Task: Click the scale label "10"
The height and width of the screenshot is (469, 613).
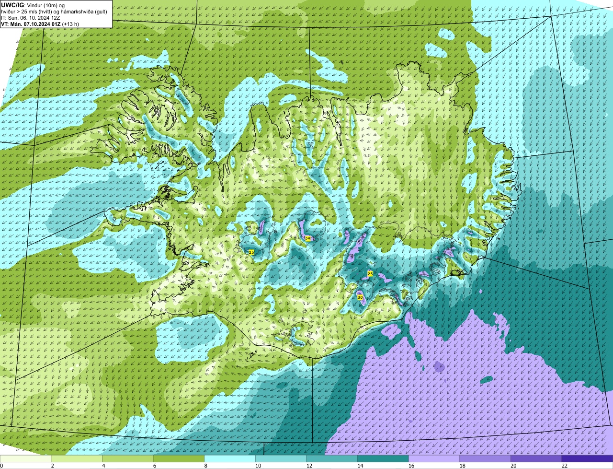Action: point(258,466)
